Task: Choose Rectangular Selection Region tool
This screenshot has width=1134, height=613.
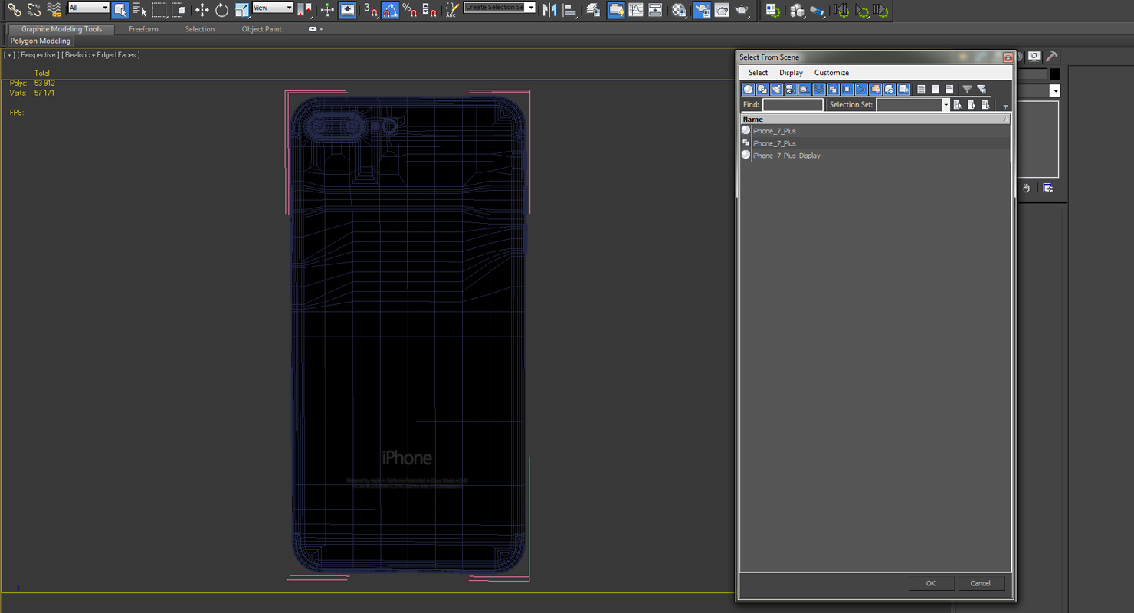Action: (x=159, y=10)
